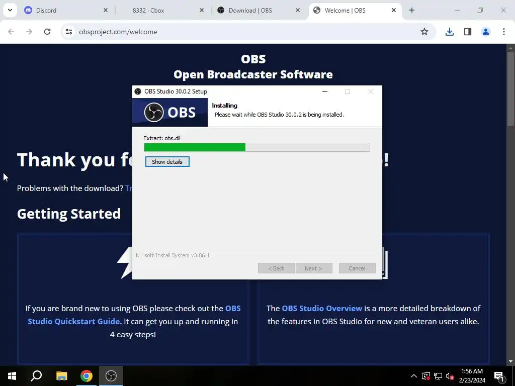Open Chrome downloads icon
This screenshot has width=515, height=386.
pos(449,32)
